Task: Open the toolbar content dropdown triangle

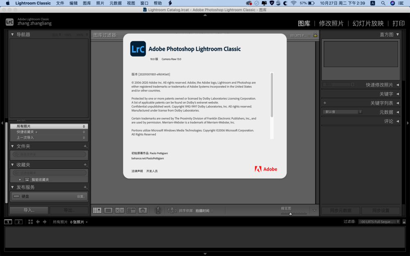Action: point(314,210)
